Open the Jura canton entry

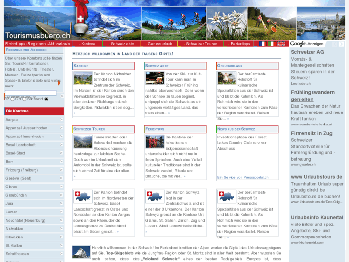(34, 203)
